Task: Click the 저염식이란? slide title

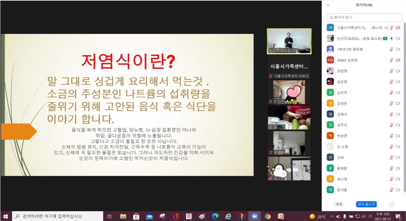Action: pyautogui.click(x=128, y=61)
